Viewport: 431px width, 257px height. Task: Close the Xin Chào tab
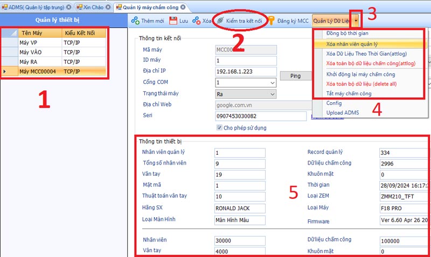107,7
